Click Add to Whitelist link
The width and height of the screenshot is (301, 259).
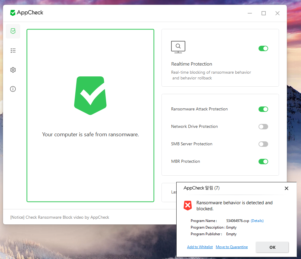pyautogui.click(x=200, y=247)
